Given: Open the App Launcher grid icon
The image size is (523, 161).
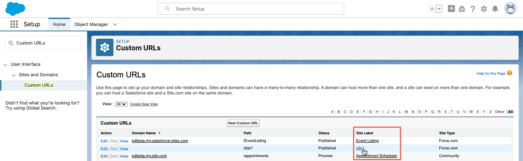Looking at the screenshot, I should 14,24.
